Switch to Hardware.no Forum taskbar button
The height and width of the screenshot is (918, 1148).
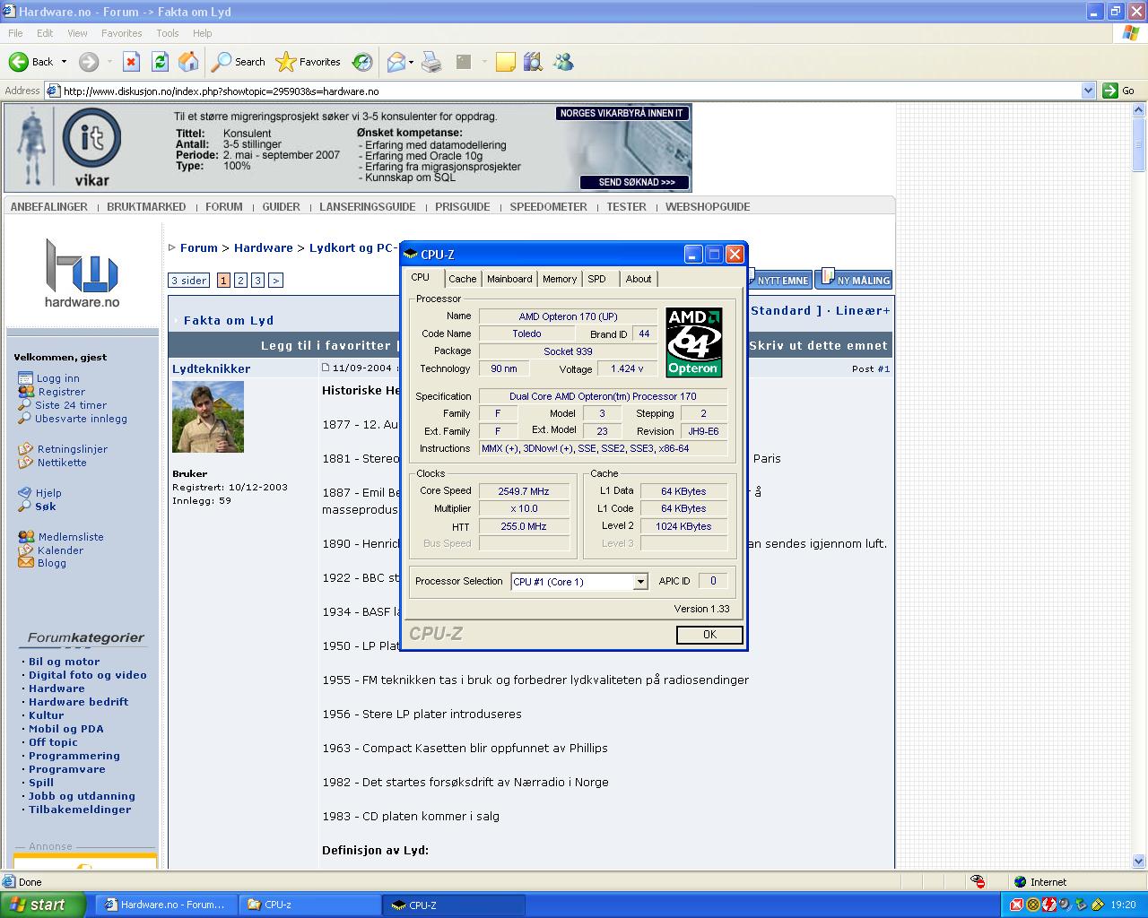pos(167,905)
